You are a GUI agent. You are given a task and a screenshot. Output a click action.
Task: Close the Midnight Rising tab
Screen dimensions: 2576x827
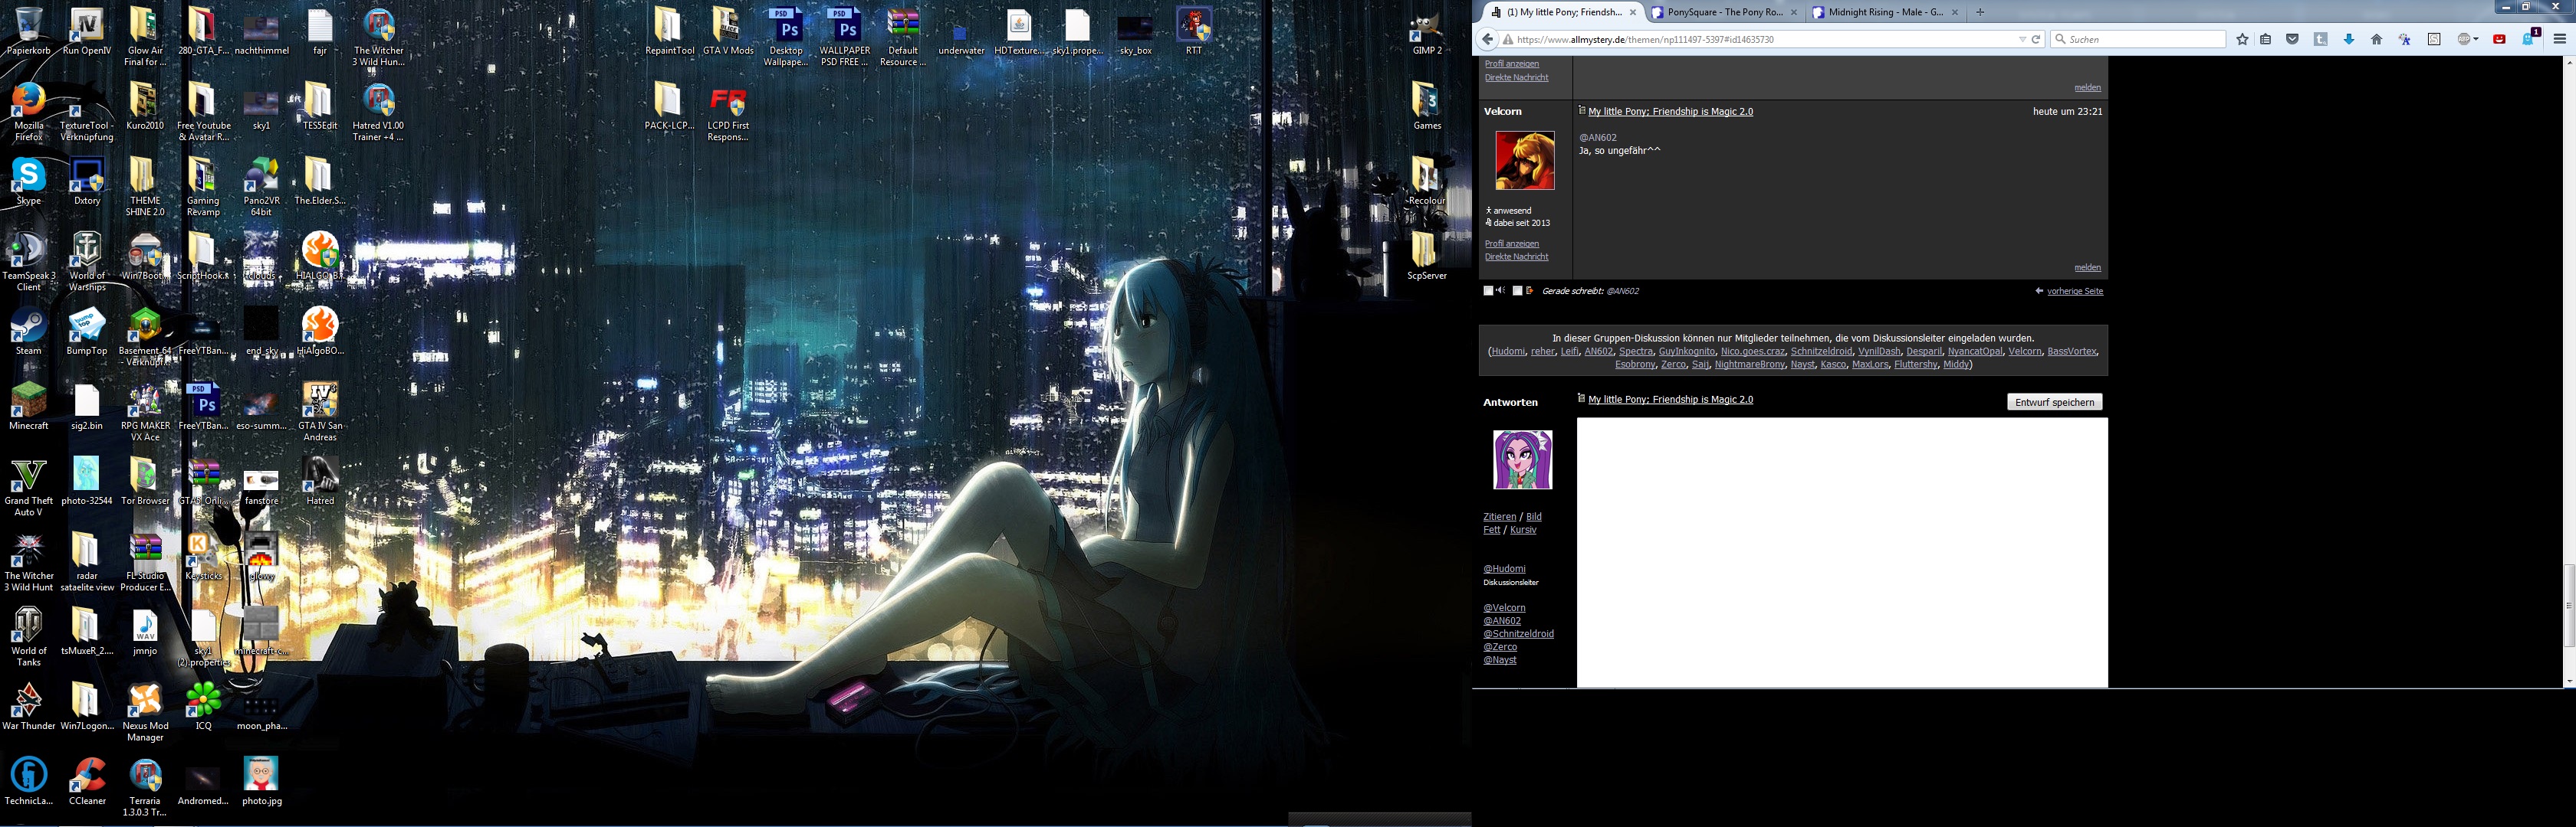coord(1955,12)
